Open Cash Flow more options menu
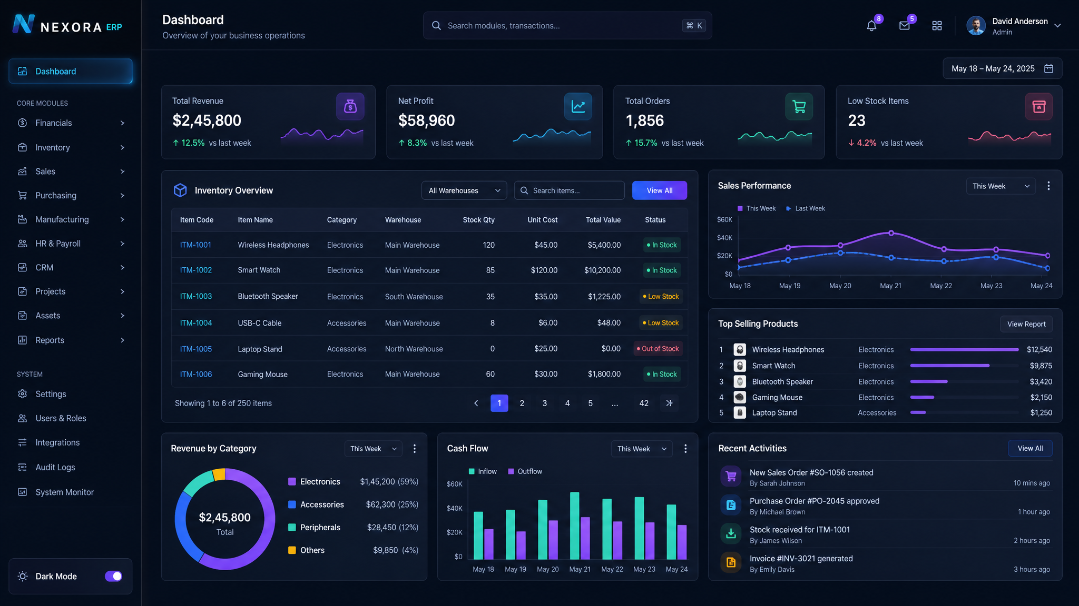 [685, 449]
